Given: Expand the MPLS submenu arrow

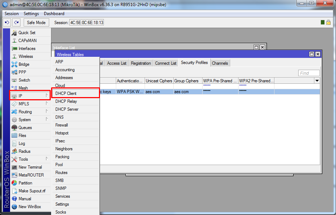Looking at the screenshot, I should (x=47, y=104).
